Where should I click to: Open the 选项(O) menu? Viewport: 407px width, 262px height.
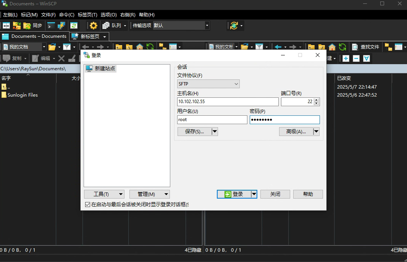click(108, 15)
